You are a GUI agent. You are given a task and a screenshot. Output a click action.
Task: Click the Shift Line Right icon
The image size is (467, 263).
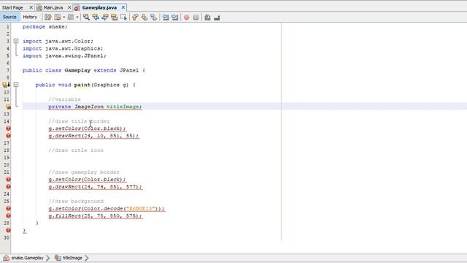pyautogui.click(x=174, y=18)
